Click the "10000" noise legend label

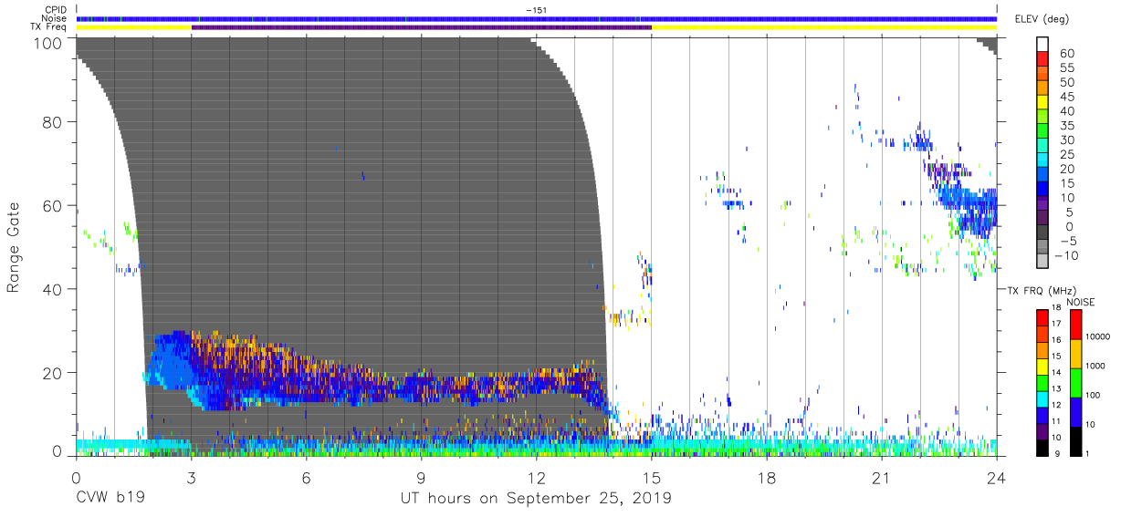coord(1100,336)
